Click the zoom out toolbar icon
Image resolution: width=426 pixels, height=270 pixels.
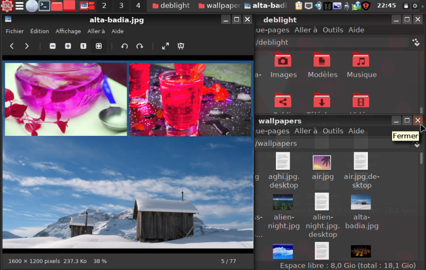click(53, 46)
